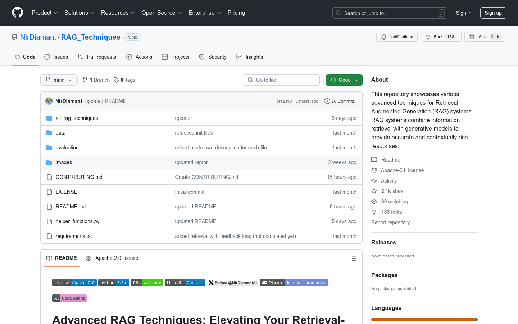Click the helper_functions.py file icon

coord(49,221)
